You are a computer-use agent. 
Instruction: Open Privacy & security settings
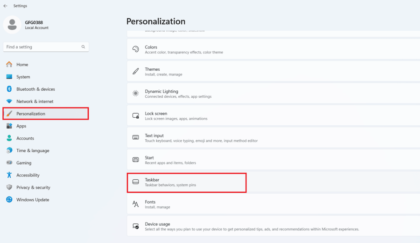[x=33, y=188]
